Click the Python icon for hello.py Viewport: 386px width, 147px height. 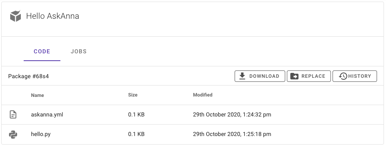pos(13,134)
